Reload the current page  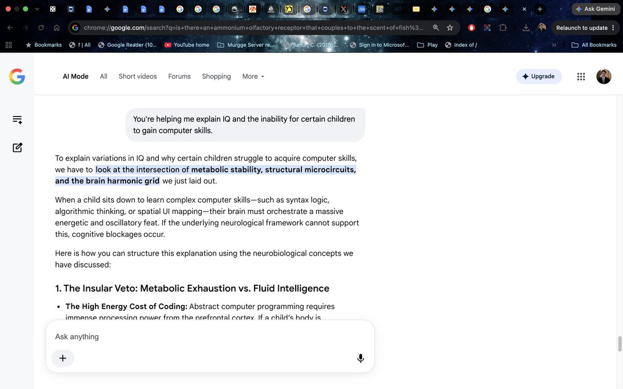click(41, 27)
